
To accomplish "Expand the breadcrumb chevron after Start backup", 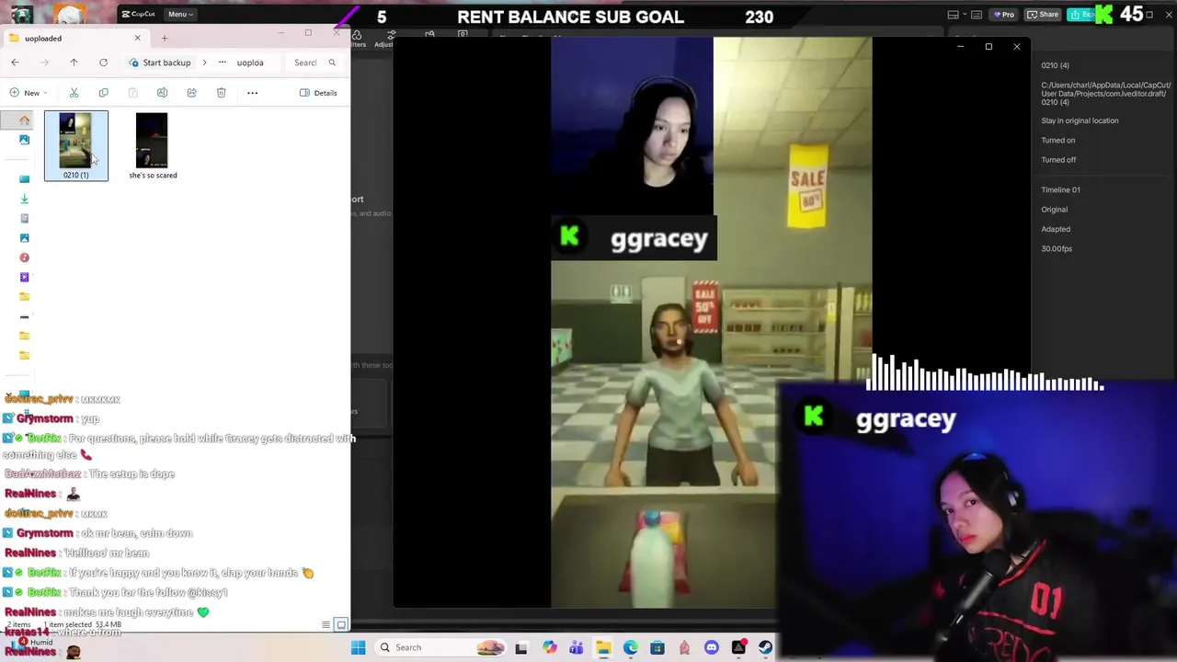I will (x=204, y=63).
